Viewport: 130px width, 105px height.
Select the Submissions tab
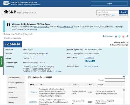[16, 97]
